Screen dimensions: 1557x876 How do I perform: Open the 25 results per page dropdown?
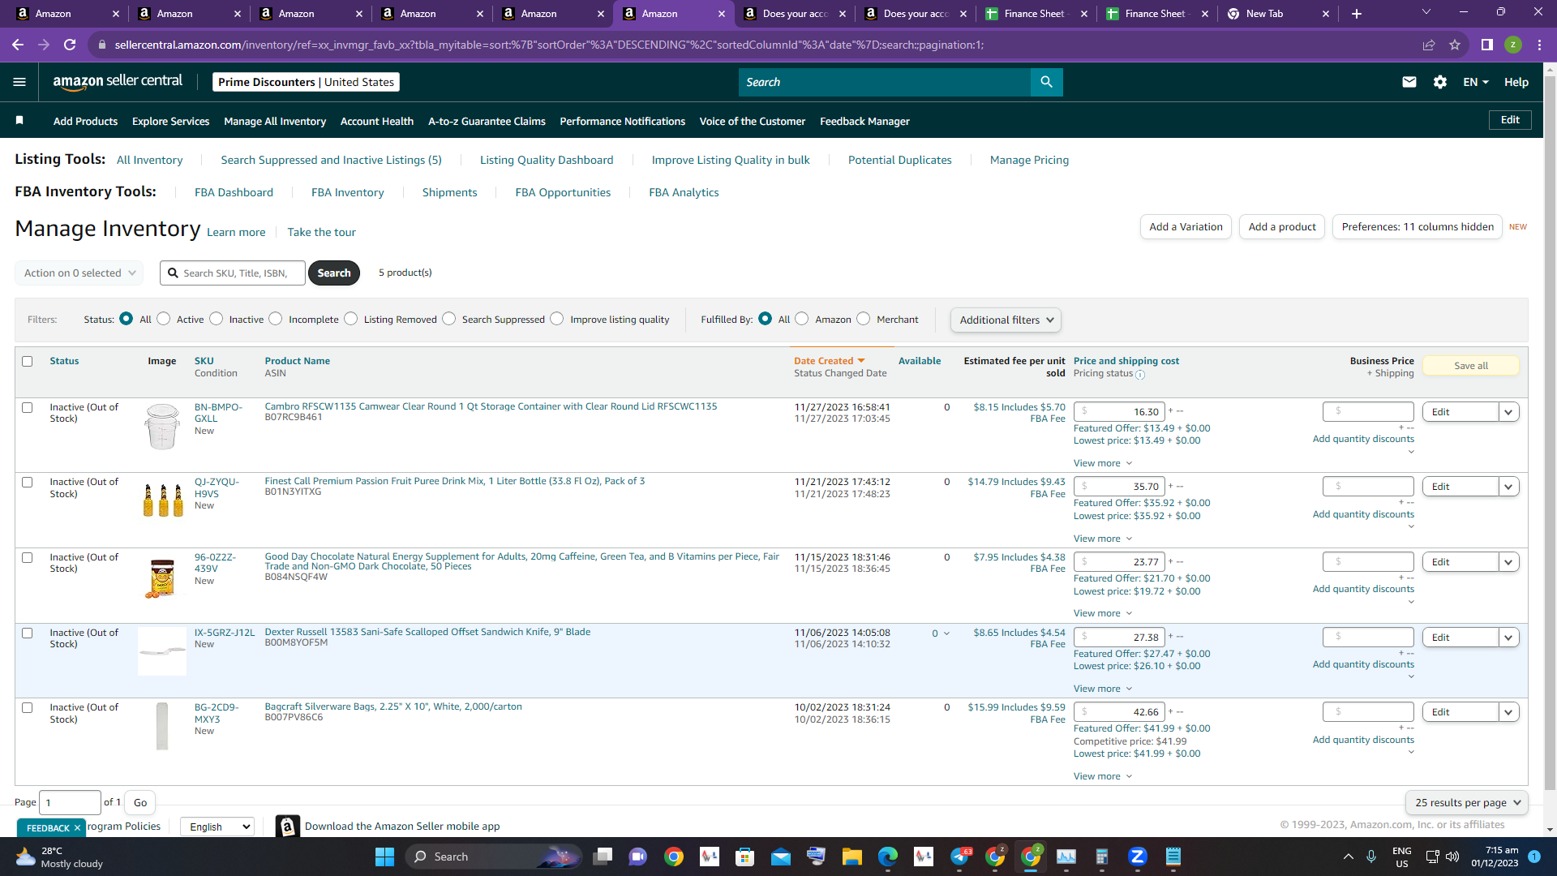[x=1467, y=803]
